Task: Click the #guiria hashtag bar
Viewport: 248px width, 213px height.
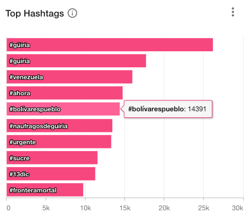Action: [76, 61]
